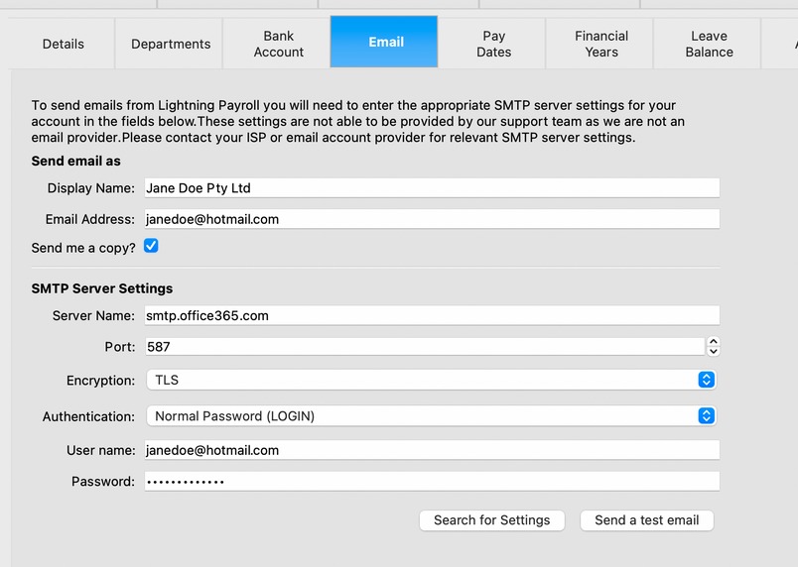This screenshot has width=798, height=567.
Task: Open the Encryption dropdown
Action: (432, 380)
